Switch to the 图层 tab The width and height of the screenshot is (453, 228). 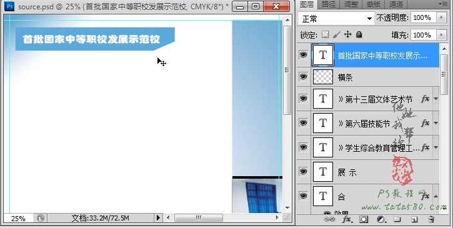pos(307,4)
